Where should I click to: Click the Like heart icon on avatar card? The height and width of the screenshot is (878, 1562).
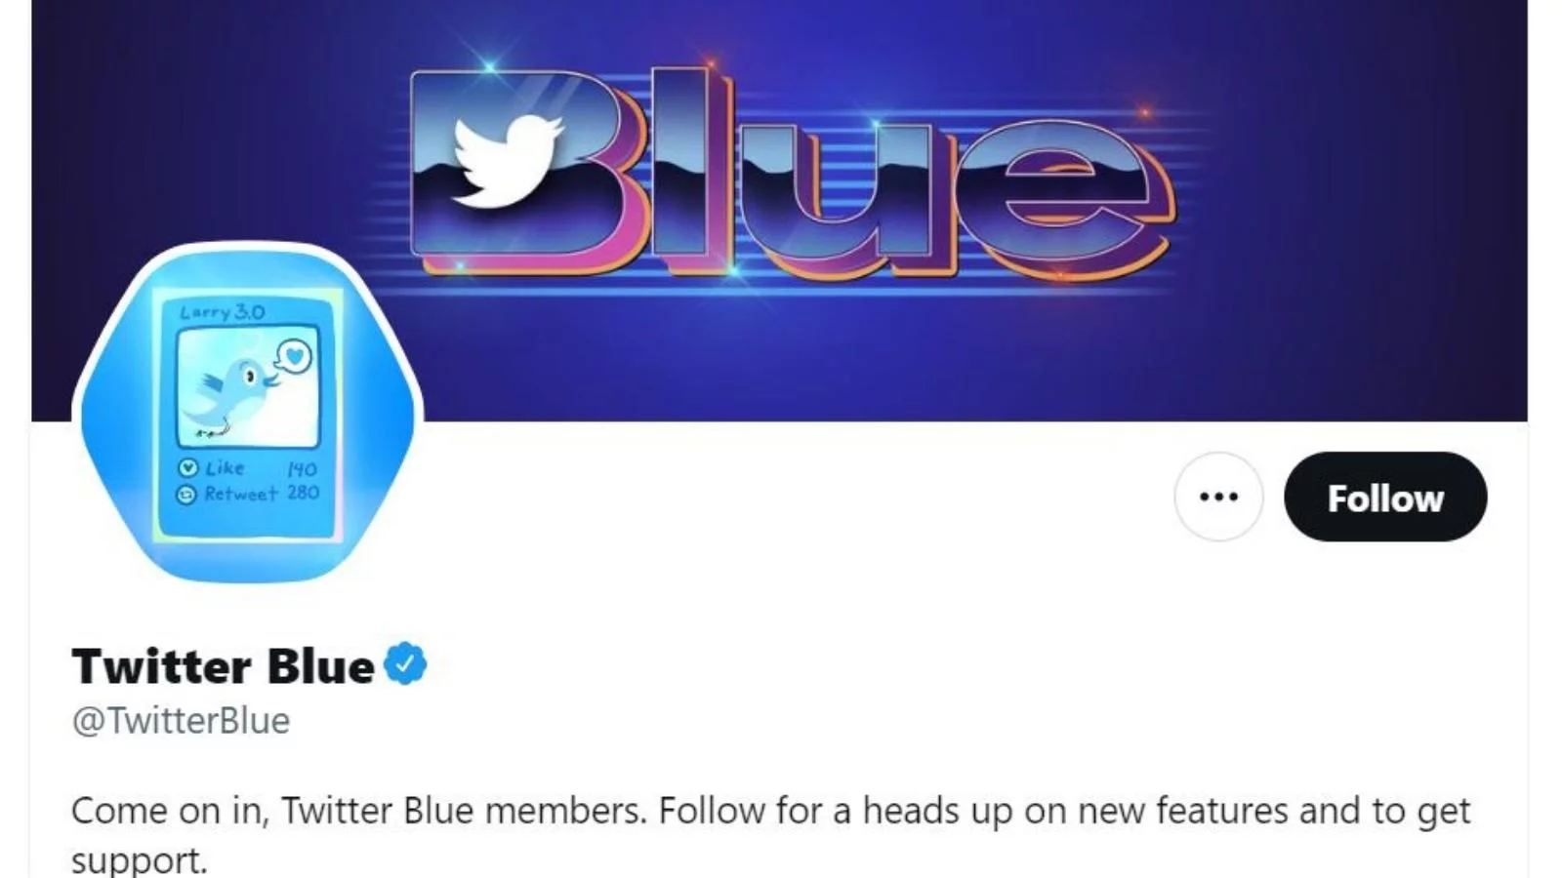(x=187, y=468)
